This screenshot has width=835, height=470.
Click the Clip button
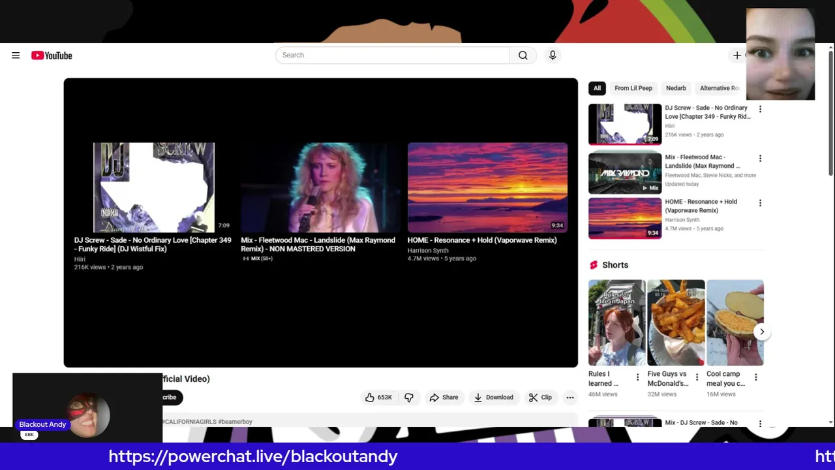tap(540, 397)
